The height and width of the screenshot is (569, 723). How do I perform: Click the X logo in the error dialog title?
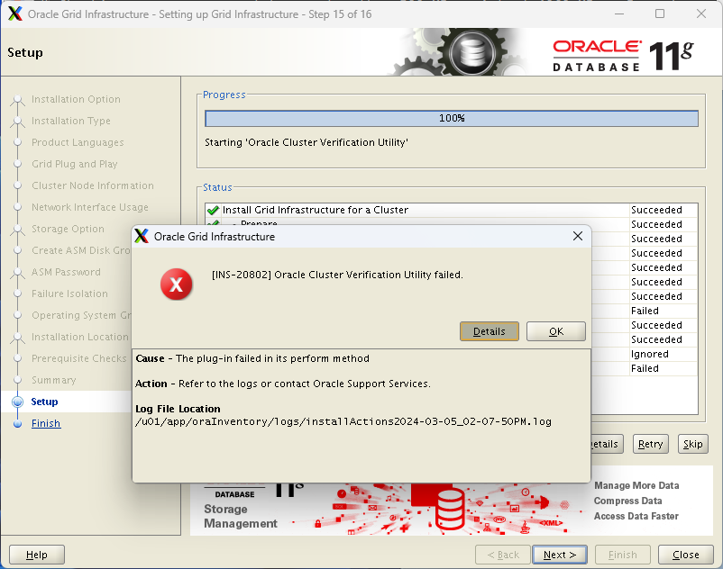click(142, 236)
